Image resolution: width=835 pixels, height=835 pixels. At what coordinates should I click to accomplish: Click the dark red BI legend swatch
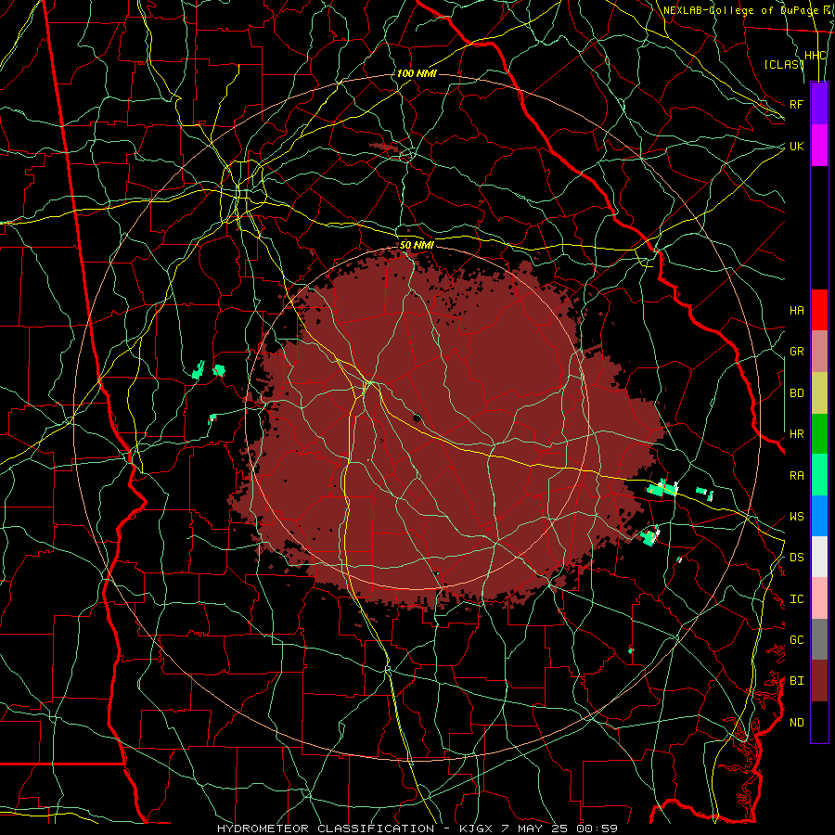[x=819, y=681]
